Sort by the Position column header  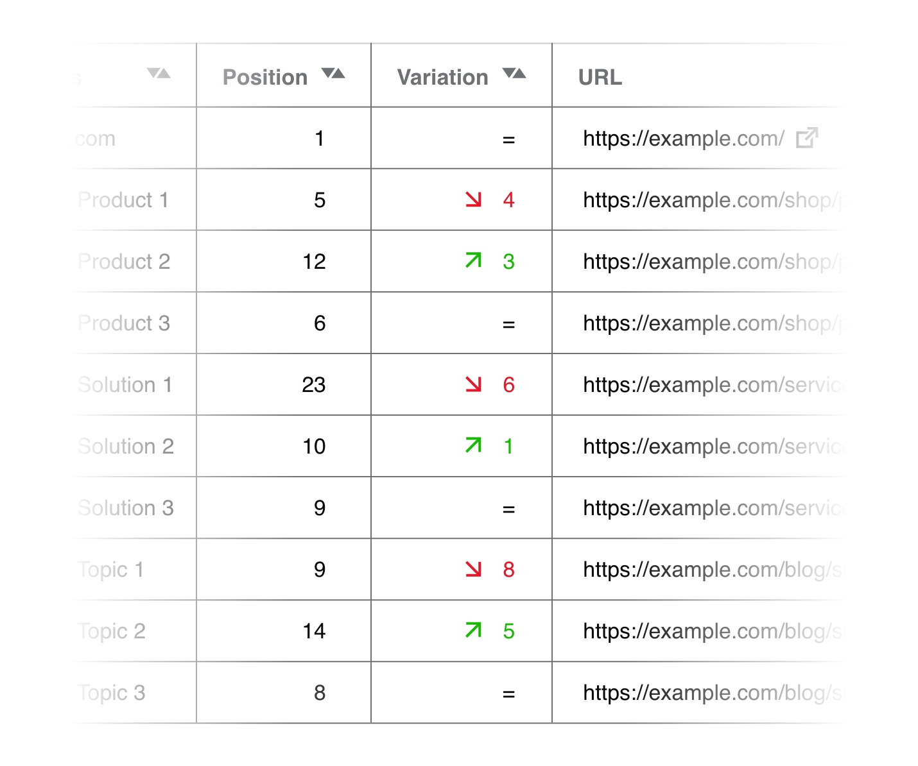(x=265, y=77)
